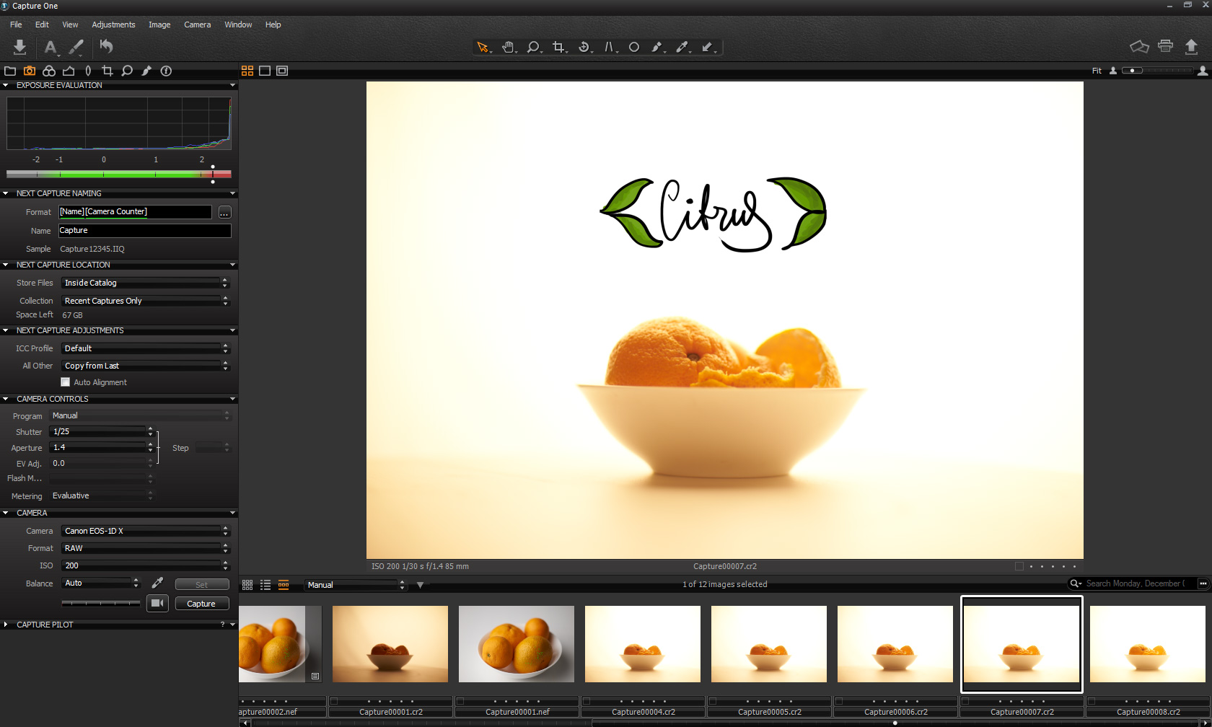Click the Import images icon
Viewport: 1212px width, 727px height.
19,47
